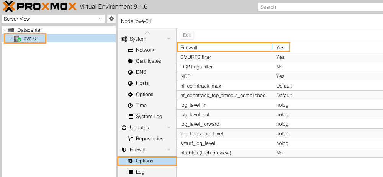Select the tcp_flags_log_level row
This screenshot has width=383, height=177.
(x=280, y=133)
